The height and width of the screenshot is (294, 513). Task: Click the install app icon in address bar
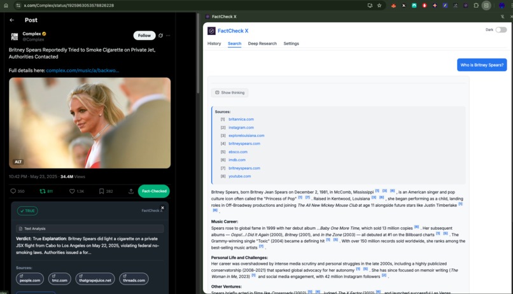[370, 5]
